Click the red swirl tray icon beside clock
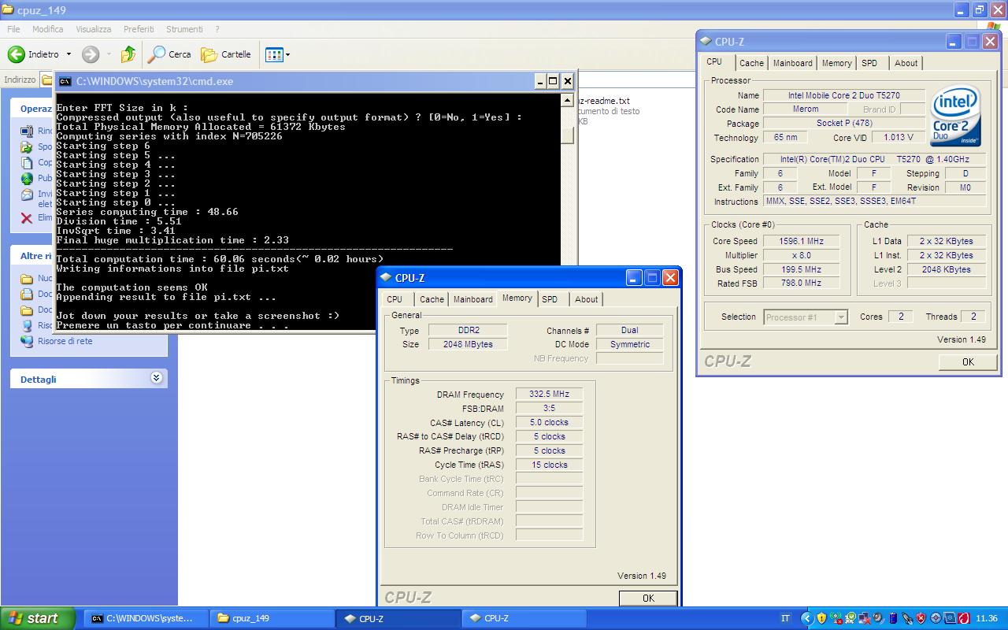The image size is (1008, 630). tap(964, 618)
